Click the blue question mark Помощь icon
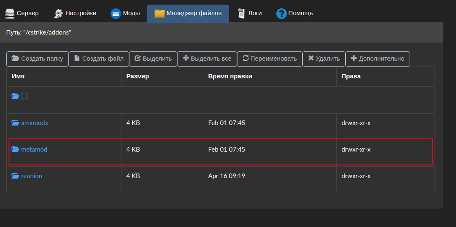The height and width of the screenshot is (227, 456). [x=281, y=13]
